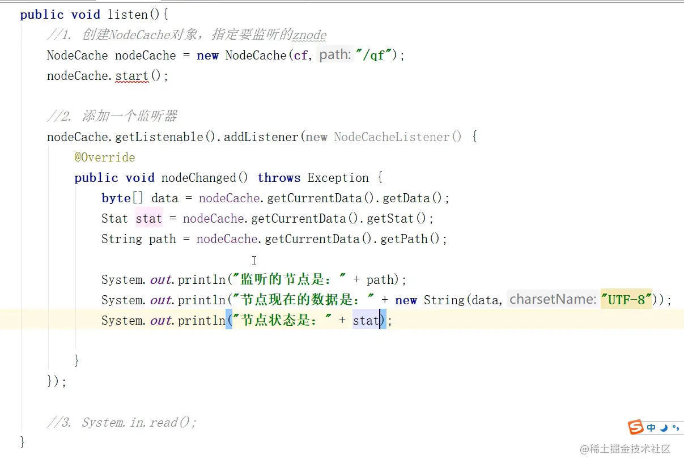
Task: Click the gray "NodeCacheListener()" anonymous class
Action: (x=398, y=137)
